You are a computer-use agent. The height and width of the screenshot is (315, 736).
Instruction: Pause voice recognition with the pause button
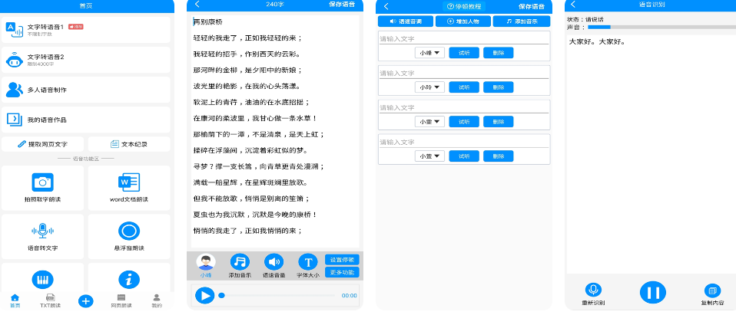pos(652,292)
